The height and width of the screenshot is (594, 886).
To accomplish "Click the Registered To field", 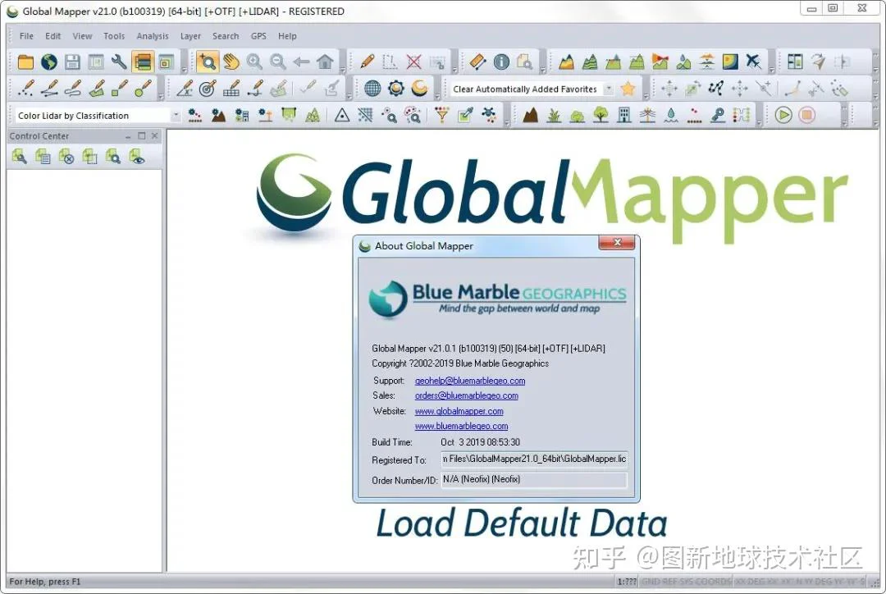I will click(x=534, y=459).
